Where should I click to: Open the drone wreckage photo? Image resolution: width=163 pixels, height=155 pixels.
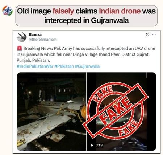point(51,111)
